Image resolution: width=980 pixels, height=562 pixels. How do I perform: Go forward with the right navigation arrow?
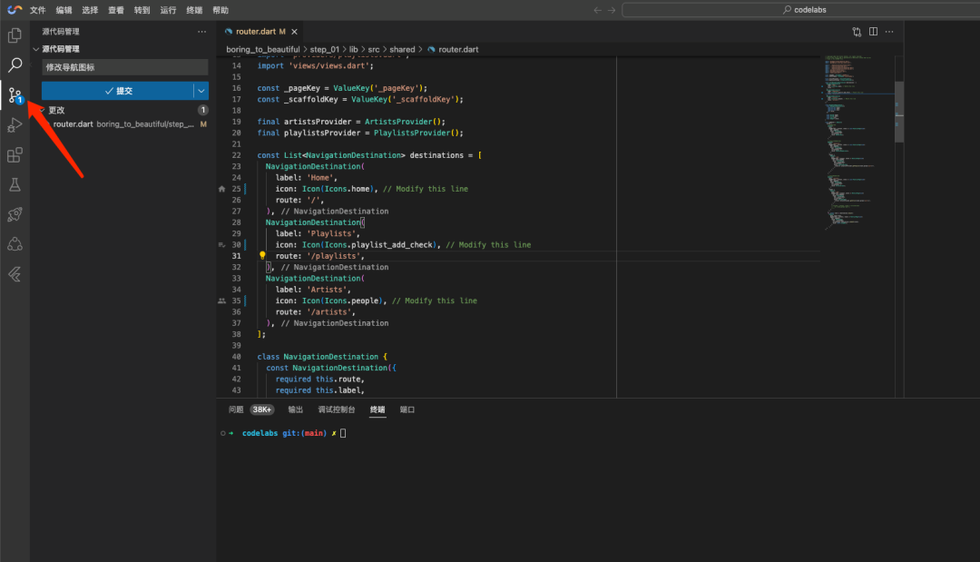pyautogui.click(x=612, y=10)
